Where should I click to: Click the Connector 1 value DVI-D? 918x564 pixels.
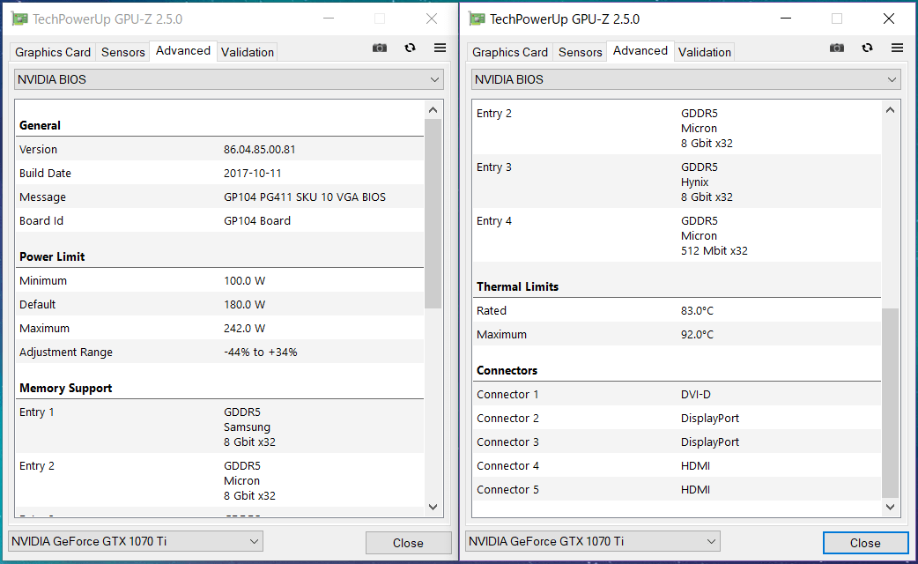pos(695,394)
